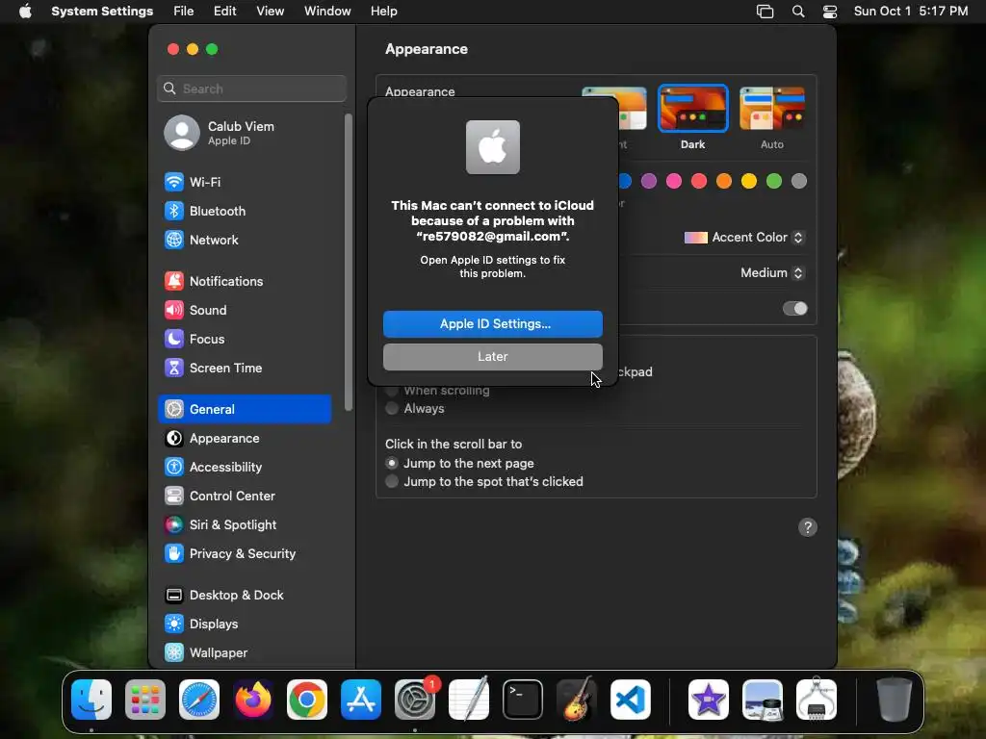Viewport: 986px width, 739px height.
Task: Select Screen Time in sidebar
Action: (244, 369)
